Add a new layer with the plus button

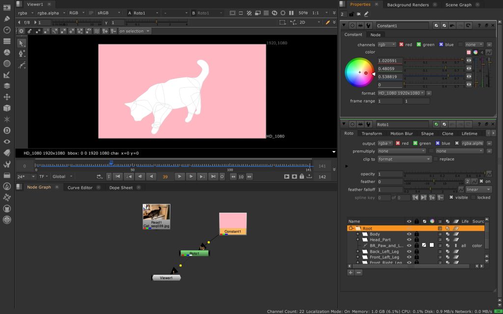tap(351, 273)
